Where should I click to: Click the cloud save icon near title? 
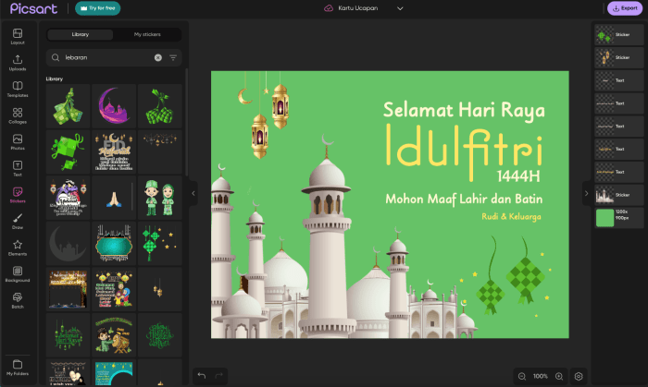click(329, 8)
